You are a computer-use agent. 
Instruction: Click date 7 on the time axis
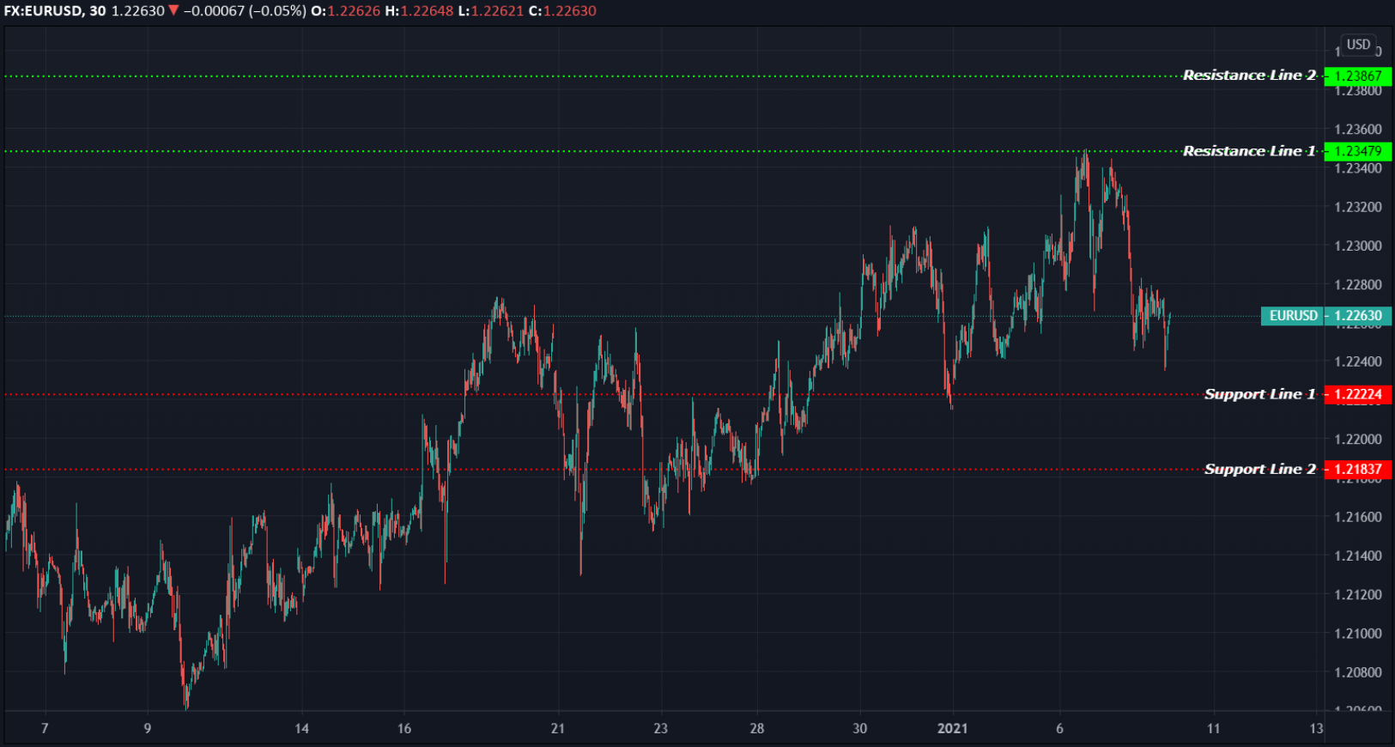(x=45, y=728)
